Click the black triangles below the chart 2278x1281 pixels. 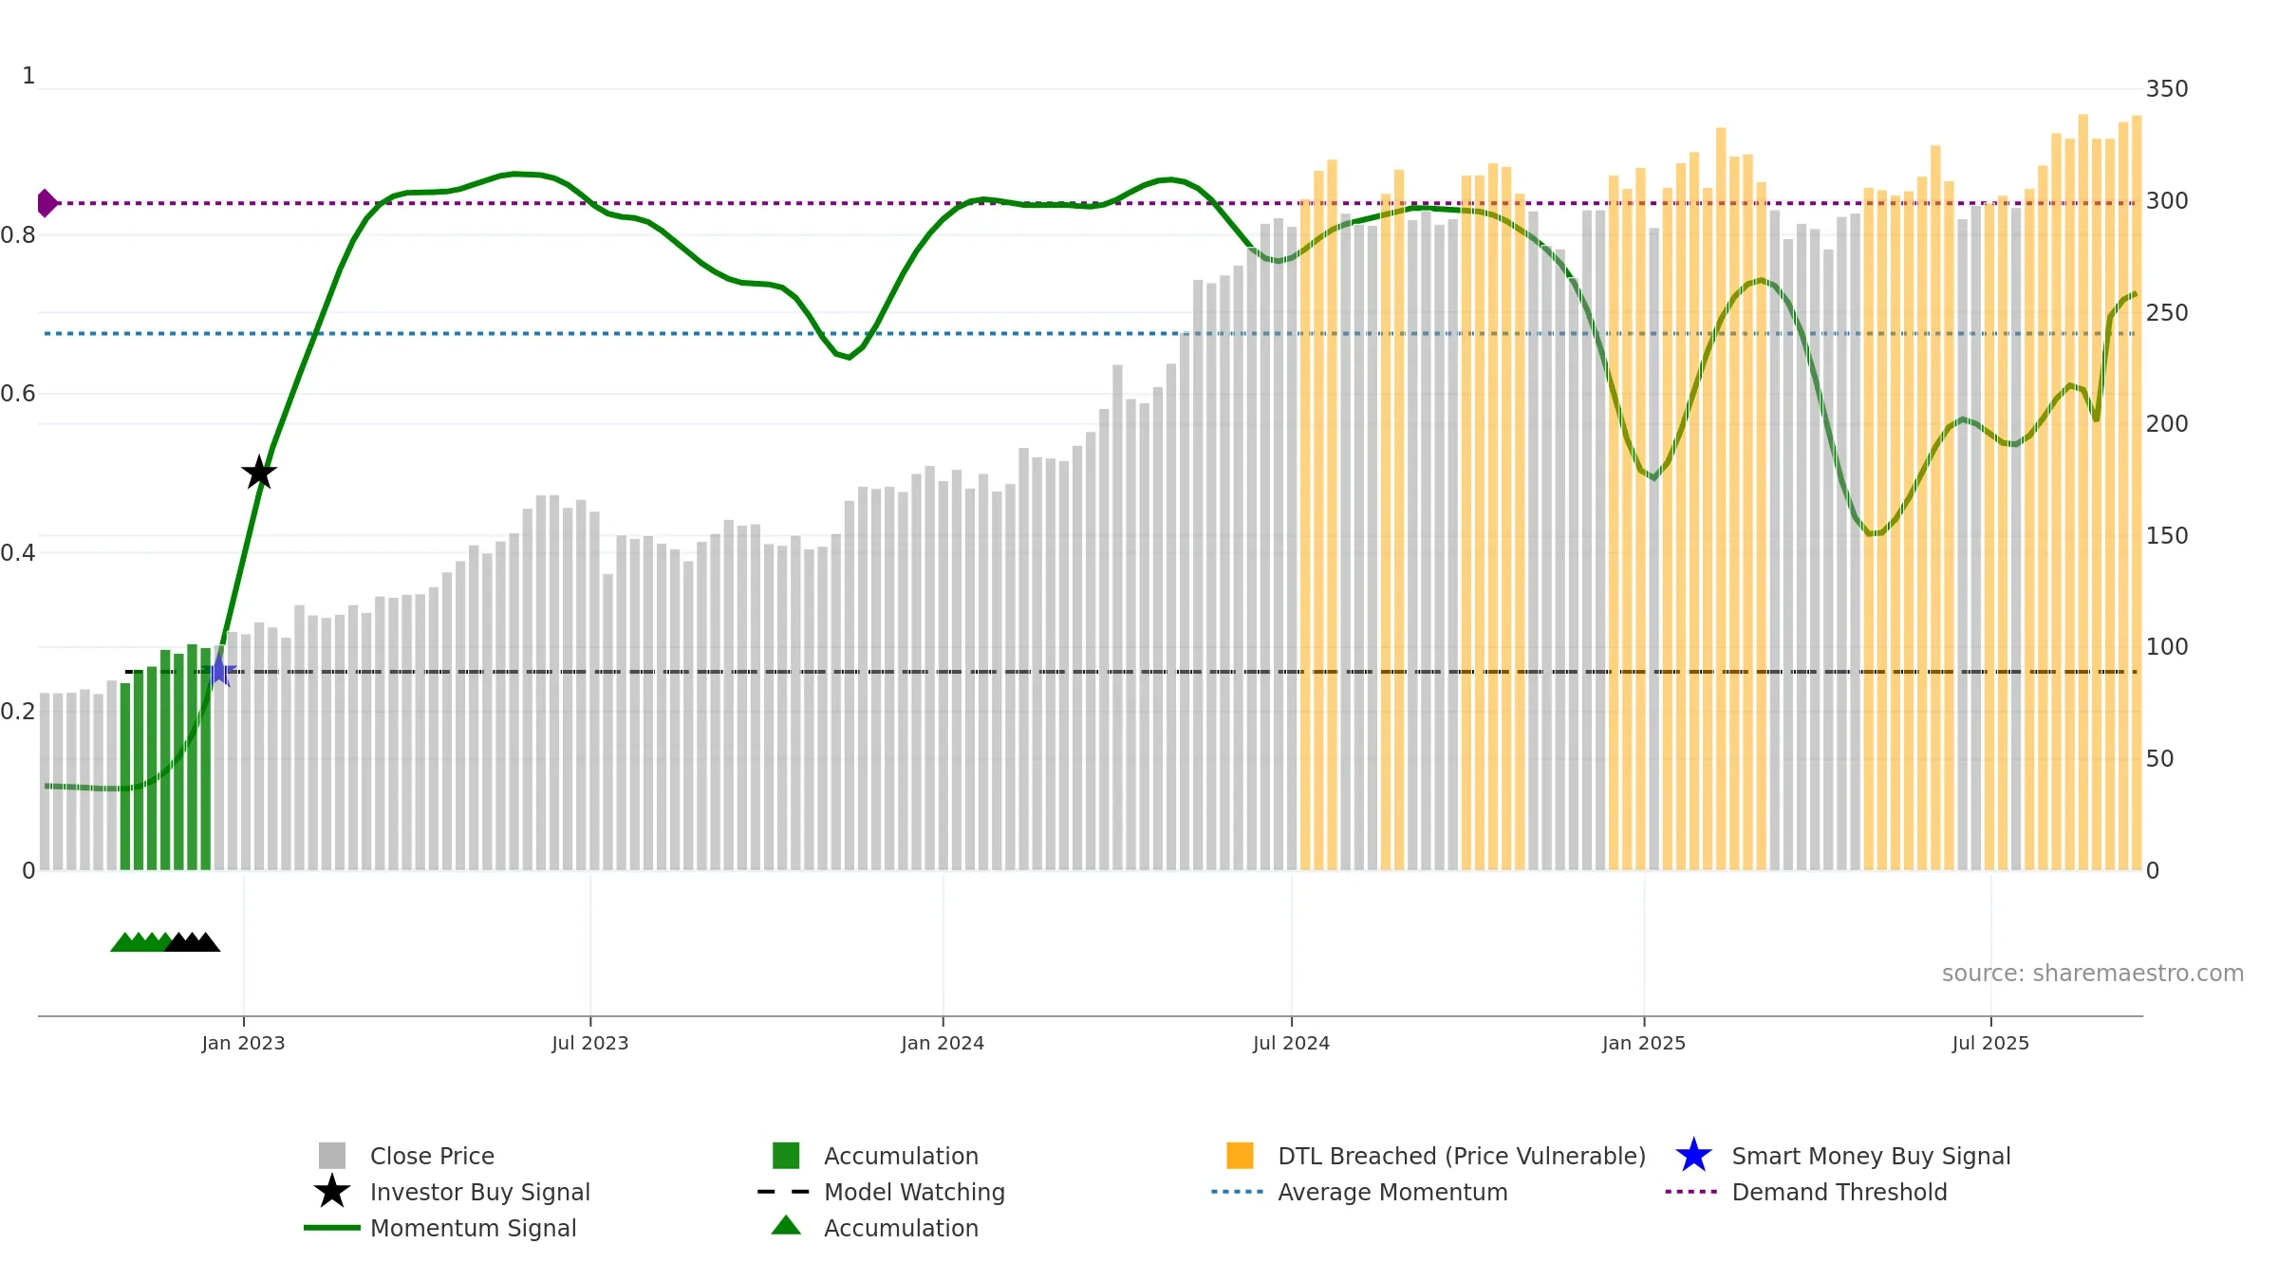coord(193,941)
